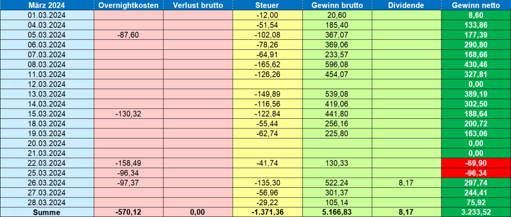Select overnight cost cell -87,60
Viewport: 511px width, 217px height.
pyautogui.click(x=128, y=35)
